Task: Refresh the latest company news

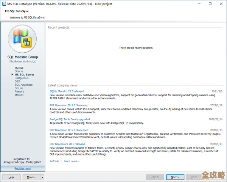Action: 54,161
